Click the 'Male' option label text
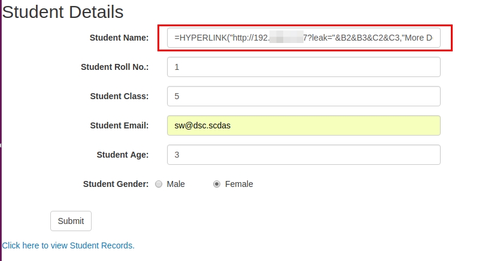Image resolution: width=479 pixels, height=261 pixels. tap(176, 184)
